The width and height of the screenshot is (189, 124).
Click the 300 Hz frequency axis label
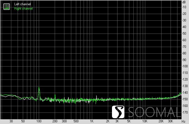click(x=64, y=121)
